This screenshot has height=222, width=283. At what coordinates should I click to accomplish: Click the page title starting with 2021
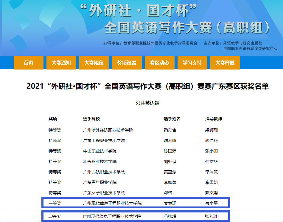[x=148, y=86]
